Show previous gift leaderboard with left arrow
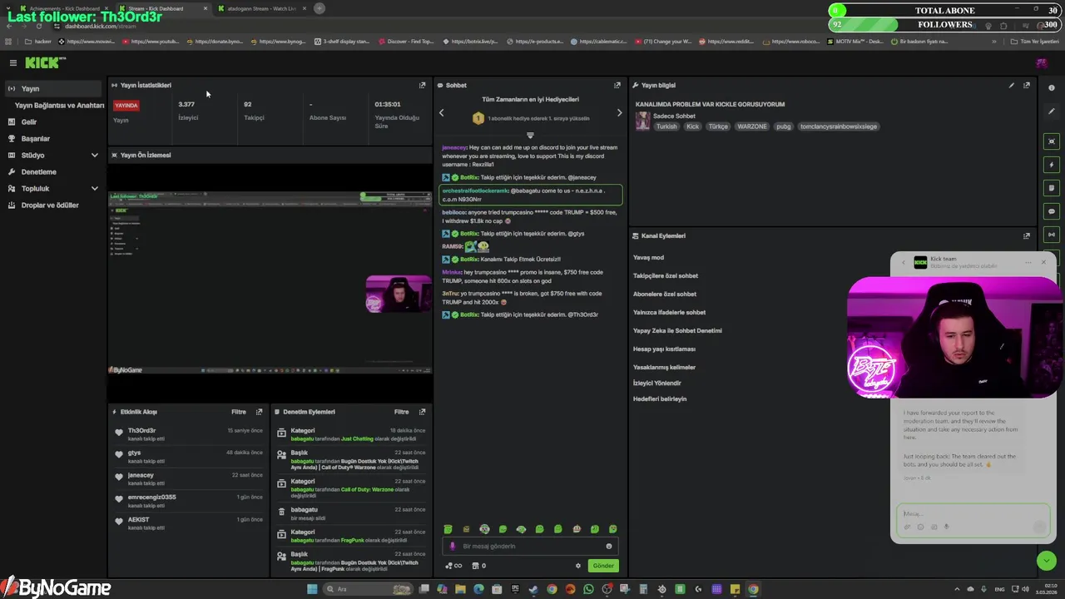The height and width of the screenshot is (599, 1065). click(x=442, y=113)
